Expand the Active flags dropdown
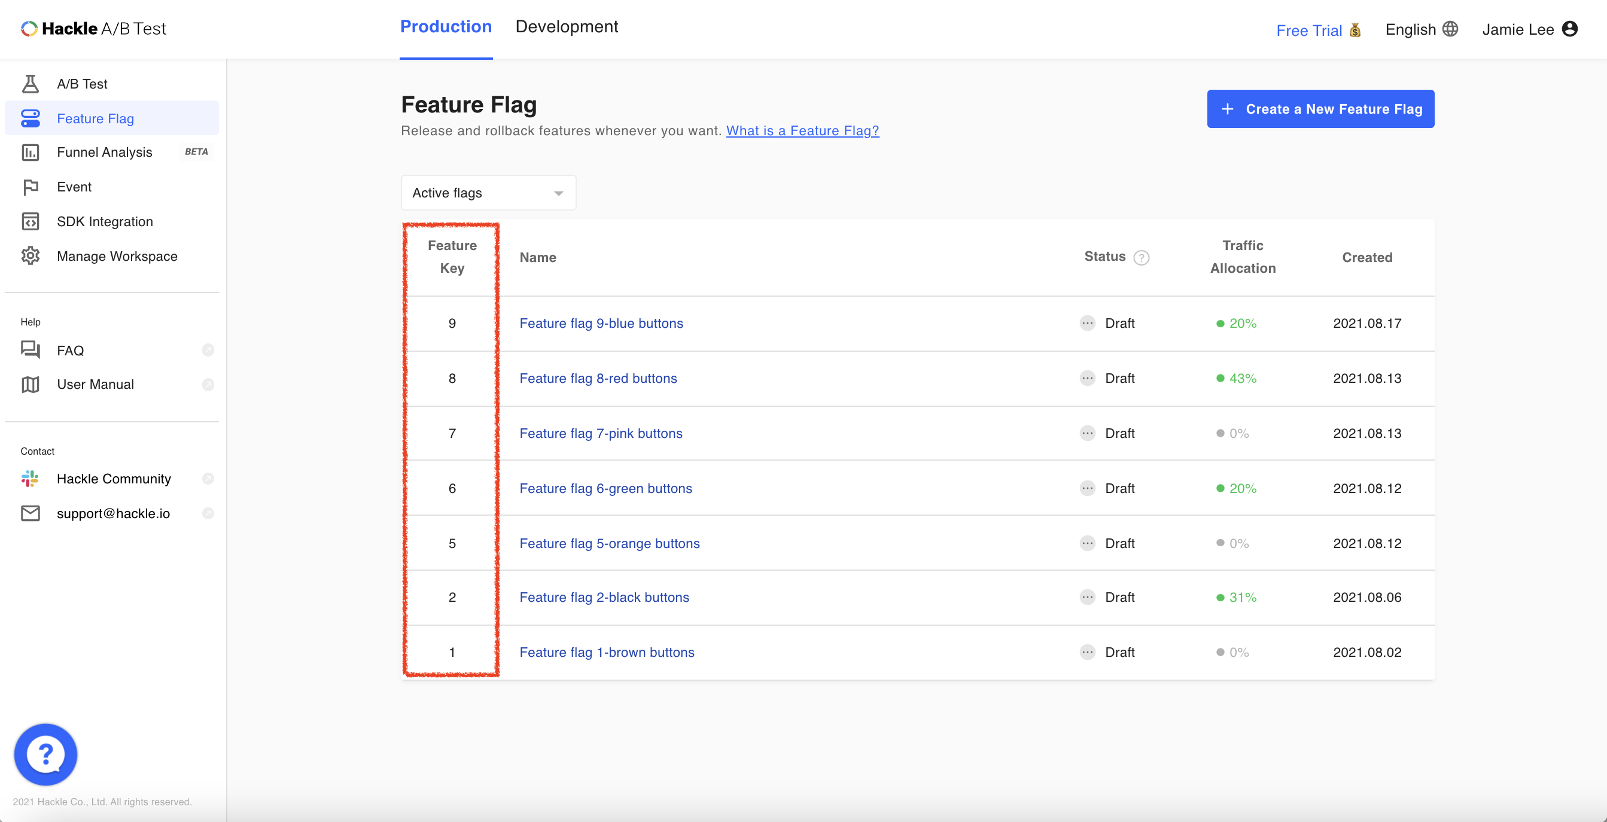Viewport: 1607px width, 822px height. [488, 193]
